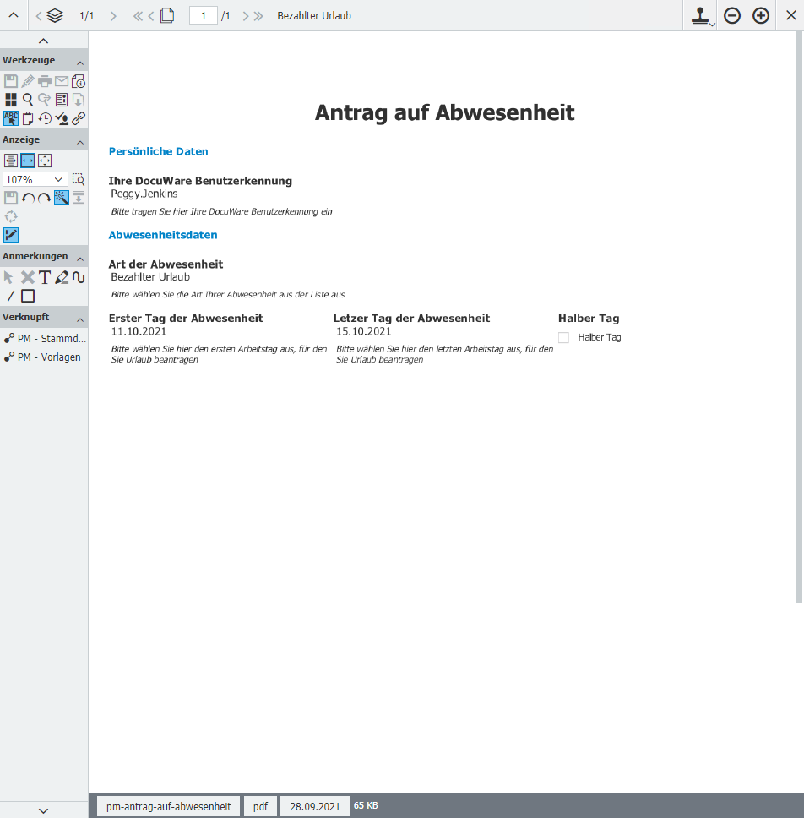Click the vertical scrollbar of the document
This screenshot has width=804, height=818.
coord(799,317)
